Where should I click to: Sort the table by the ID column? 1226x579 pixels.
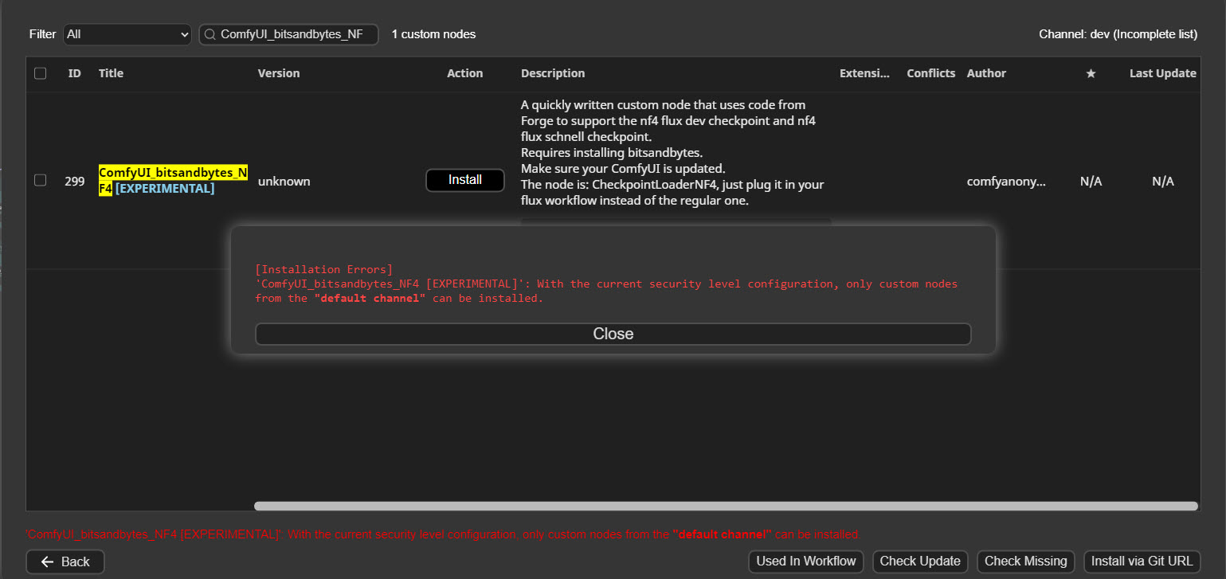pyautogui.click(x=74, y=73)
